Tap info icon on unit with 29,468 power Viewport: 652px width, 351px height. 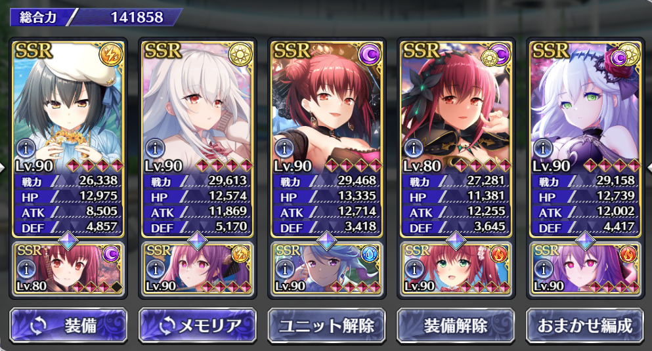tap(284, 148)
